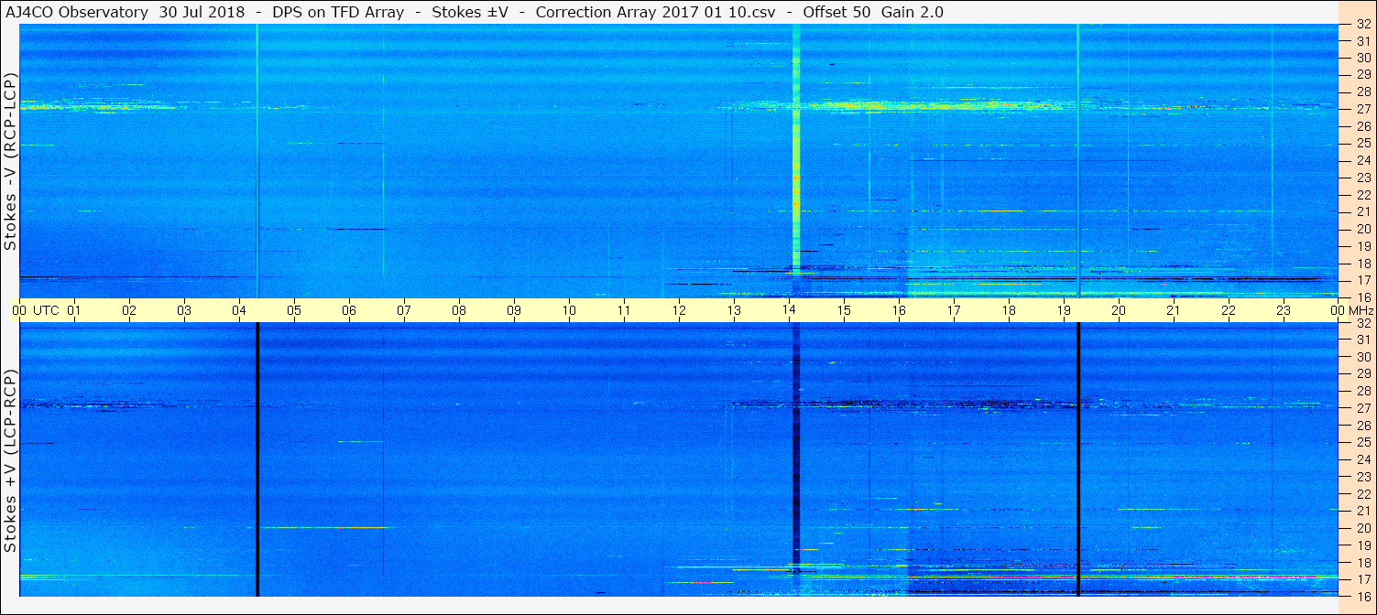Click the 17 MHz label in upper panel

pos(1363,280)
